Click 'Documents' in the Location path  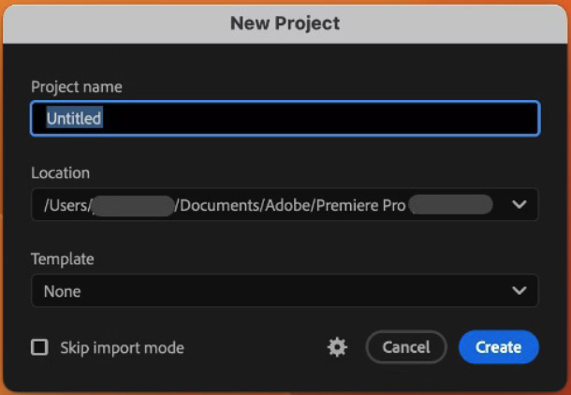[219, 205]
